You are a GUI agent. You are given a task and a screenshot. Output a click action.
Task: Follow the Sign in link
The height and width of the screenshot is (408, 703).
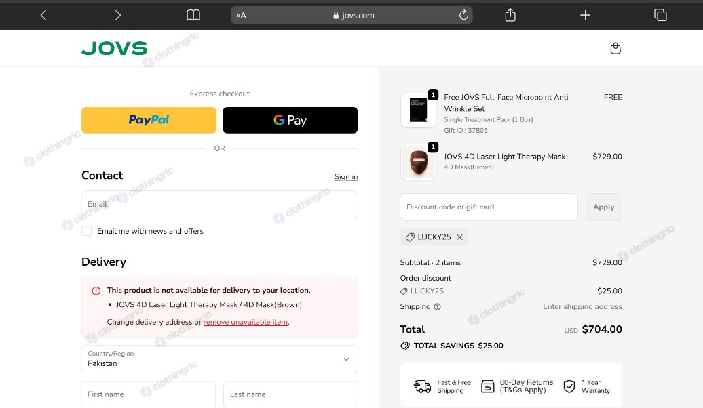[346, 176]
